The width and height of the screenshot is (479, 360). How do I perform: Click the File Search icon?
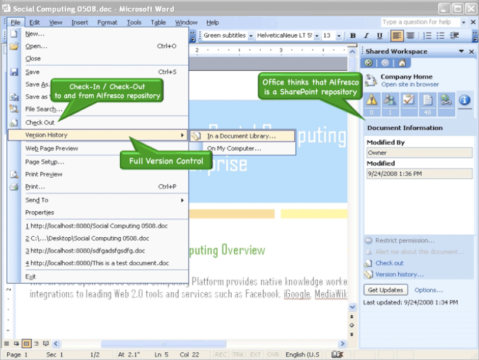14,109
